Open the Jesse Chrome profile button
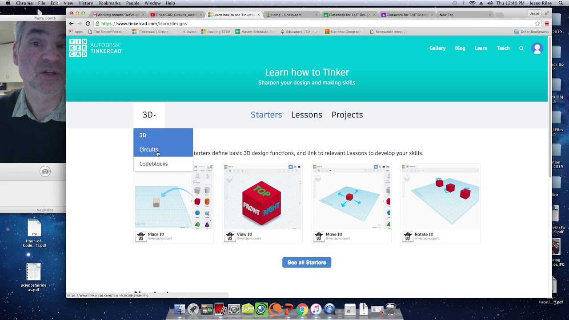 (534, 13)
